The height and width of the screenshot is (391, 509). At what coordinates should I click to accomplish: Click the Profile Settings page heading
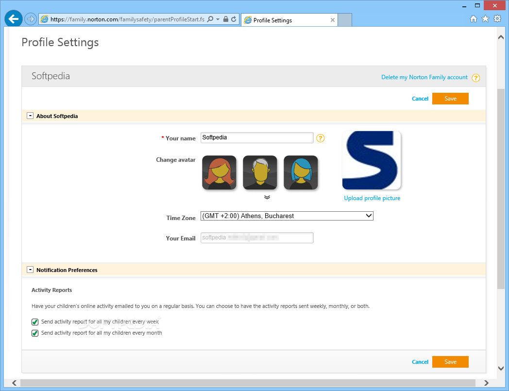pos(60,42)
